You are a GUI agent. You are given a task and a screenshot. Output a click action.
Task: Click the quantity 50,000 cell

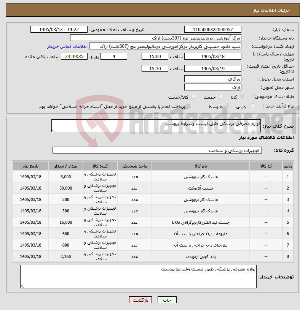pos(66,188)
